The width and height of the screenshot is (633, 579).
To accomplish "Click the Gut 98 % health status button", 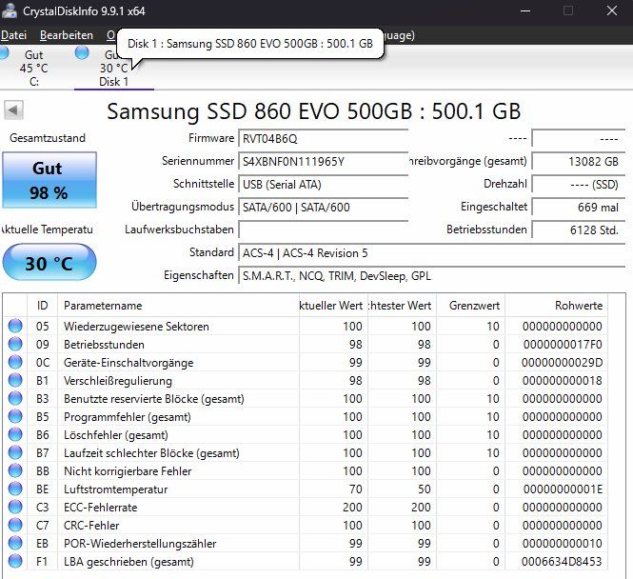I will (49, 180).
